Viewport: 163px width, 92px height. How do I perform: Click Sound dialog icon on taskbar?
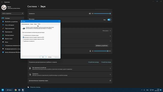[x=23, y=90]
